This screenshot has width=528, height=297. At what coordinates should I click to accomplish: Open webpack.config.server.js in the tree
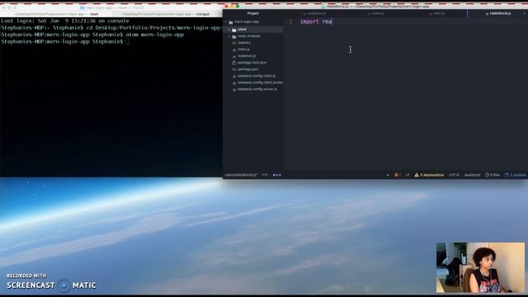[x=257, y=89]
